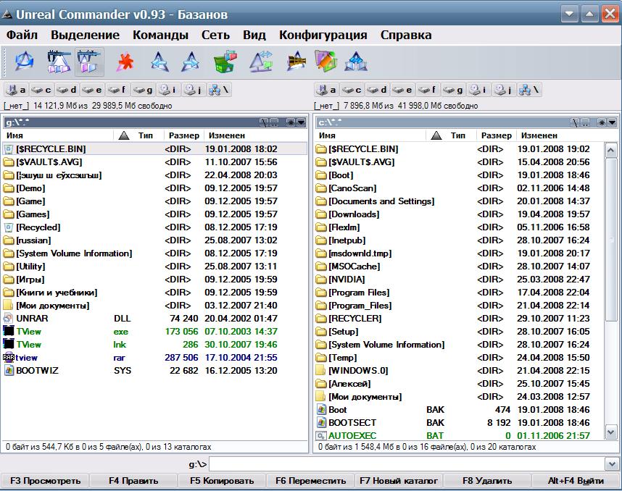Open network neighborhood in right panel
The height and width of the screenshot is (491, 622).
click(529, 90)
